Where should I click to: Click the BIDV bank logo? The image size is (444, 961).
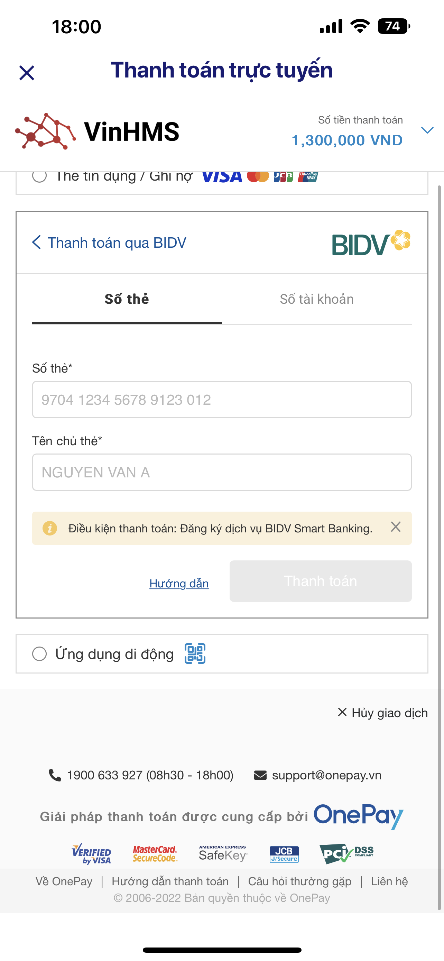pyautogui.click(x=371, y=243)
